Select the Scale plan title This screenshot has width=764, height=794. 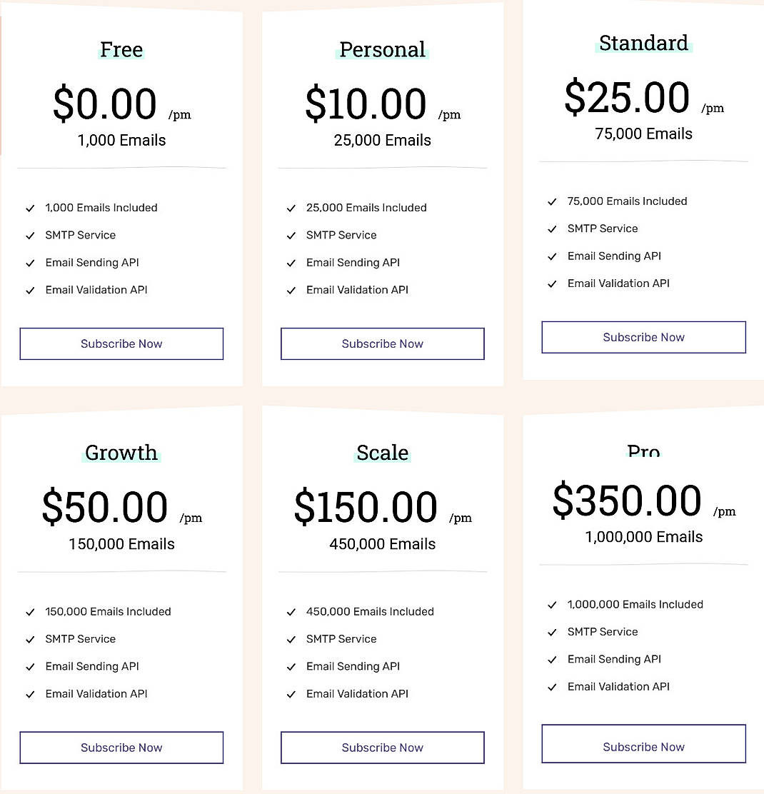(x=382, y=453)
